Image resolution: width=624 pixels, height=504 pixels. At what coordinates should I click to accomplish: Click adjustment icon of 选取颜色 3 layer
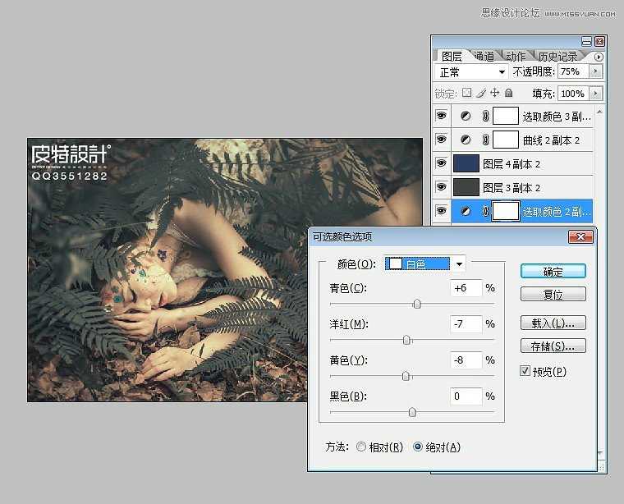tap(466, 116)
